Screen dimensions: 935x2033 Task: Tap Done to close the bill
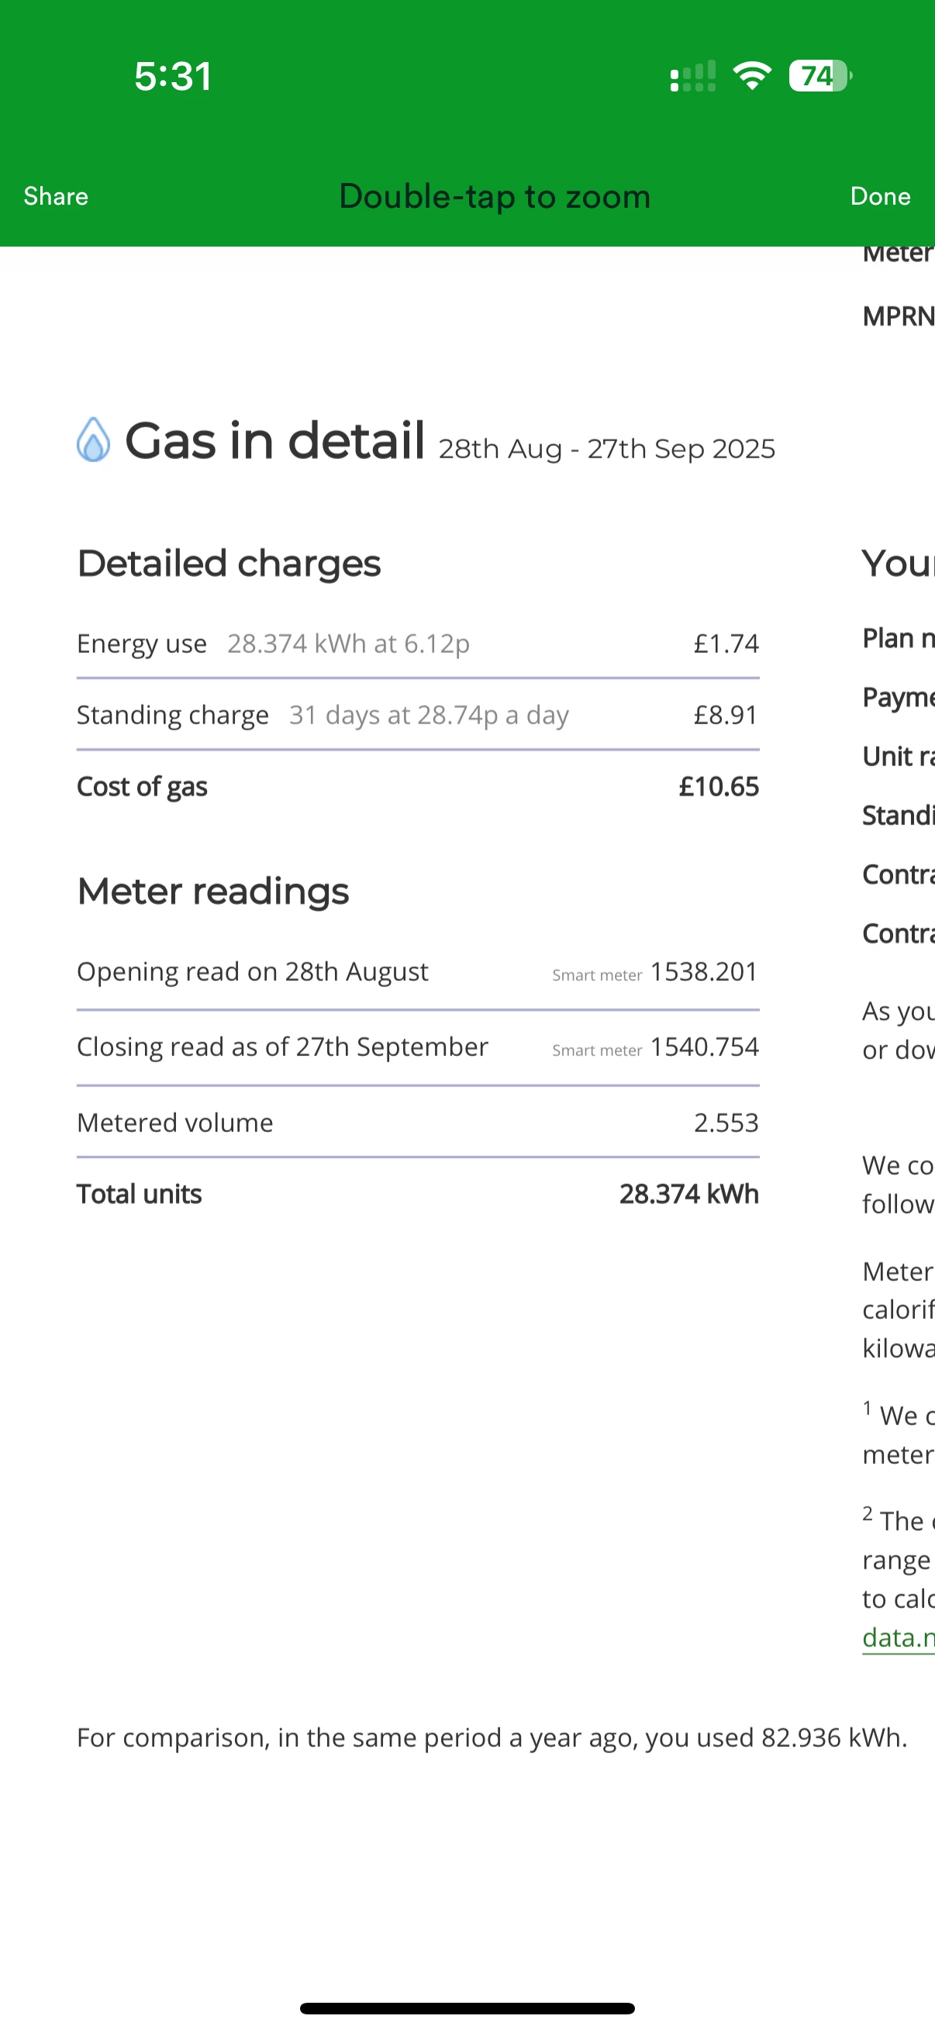(880, 196)
